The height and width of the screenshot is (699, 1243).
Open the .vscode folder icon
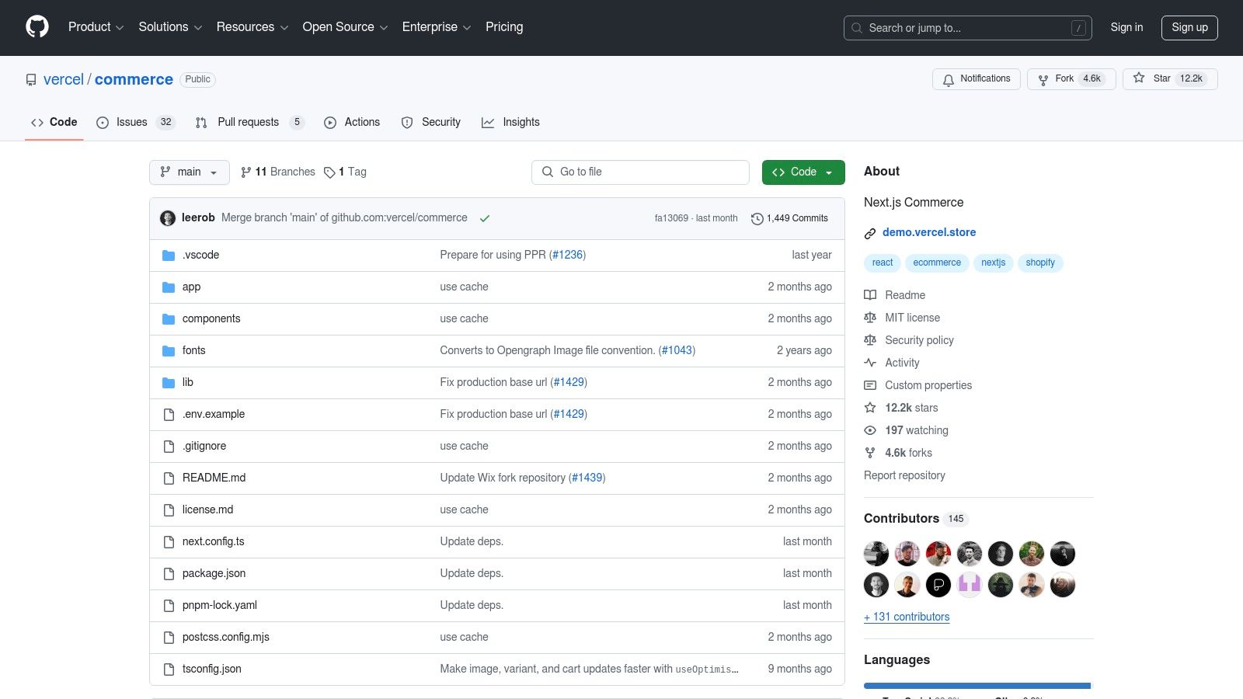tap(169, 256)
